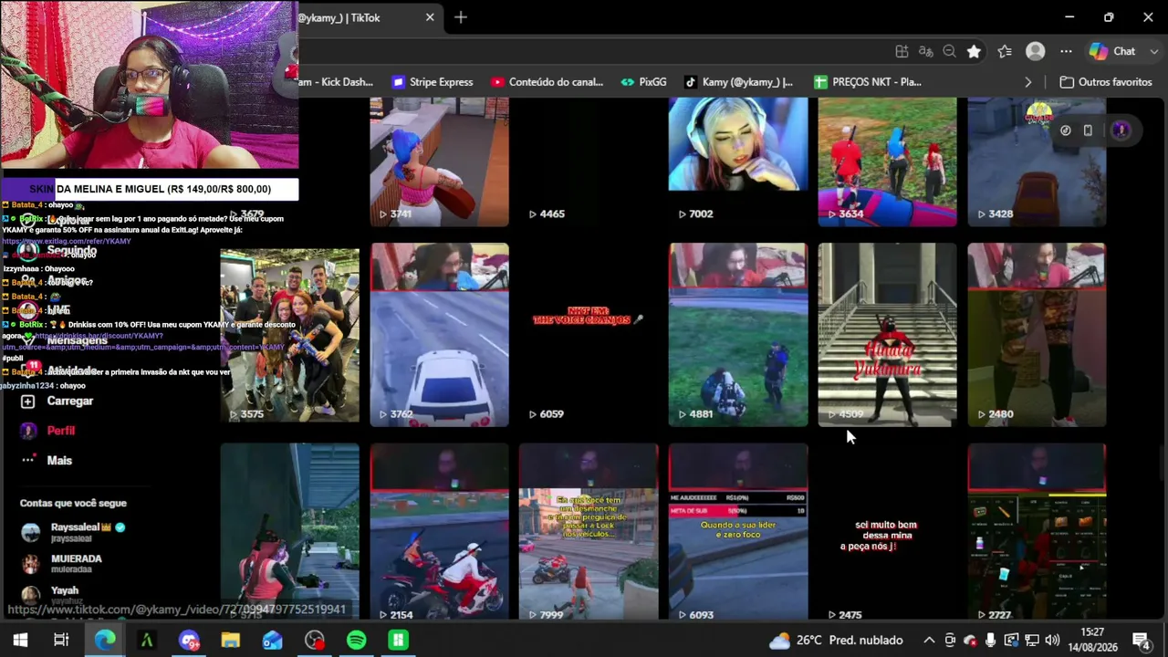This screenshot has width=1168, height=657.
Task: Expand the hidden bookmarks chevron
Action: 1027,82
